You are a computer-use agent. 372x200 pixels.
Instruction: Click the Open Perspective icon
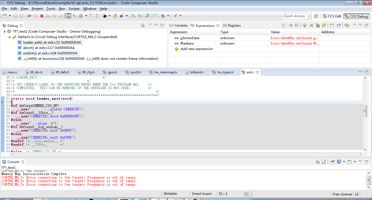coord(316,16)
